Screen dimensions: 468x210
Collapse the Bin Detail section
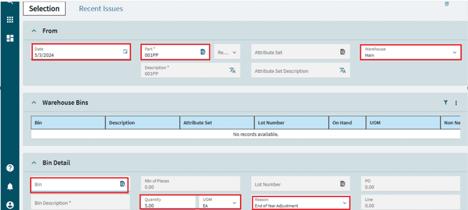click(x=34, y=163)
